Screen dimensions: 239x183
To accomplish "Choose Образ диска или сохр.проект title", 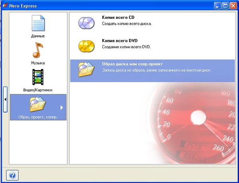I will 132,64.
